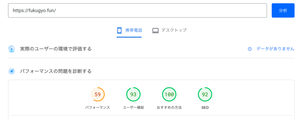Click the green 93 accessibility gauge
Viewport: 305px width, 120px height.
(x=133, y=95)
